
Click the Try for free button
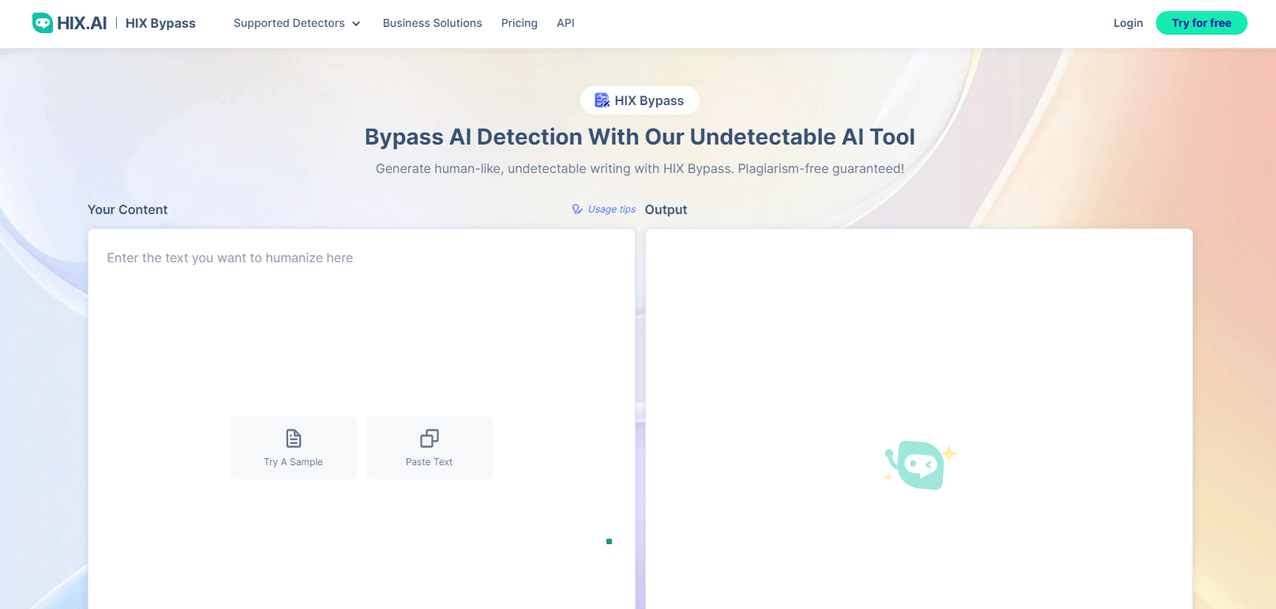click(x=1202, y=23)
